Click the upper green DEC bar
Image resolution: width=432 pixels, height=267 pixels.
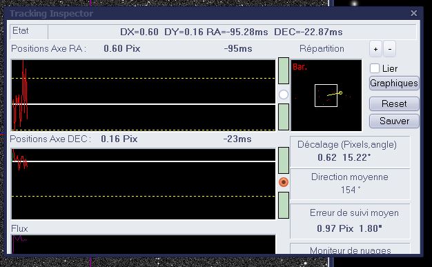coord(284,160)
